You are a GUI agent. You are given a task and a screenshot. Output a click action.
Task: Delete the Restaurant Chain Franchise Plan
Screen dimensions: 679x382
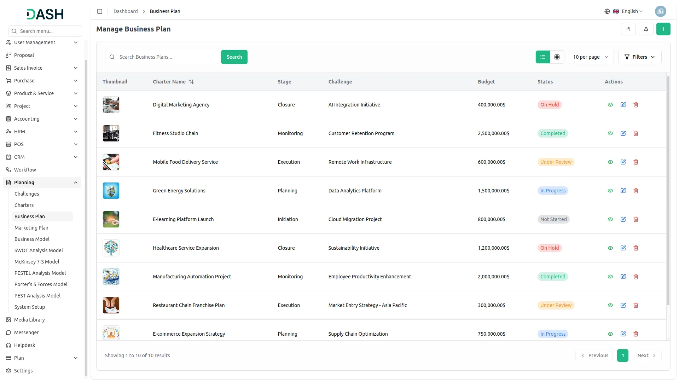(x=636, y=305)
